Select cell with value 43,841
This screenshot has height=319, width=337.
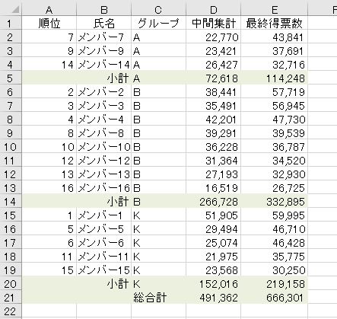274,37
